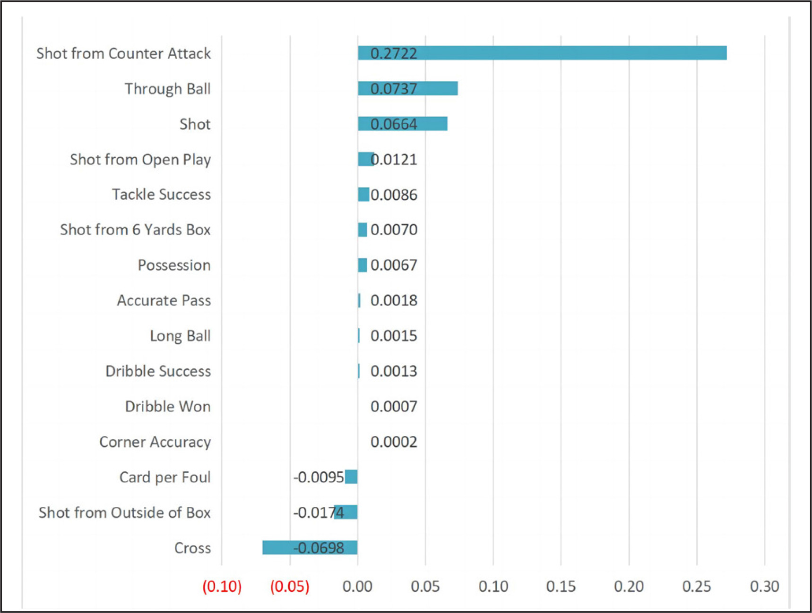Select the 0.0002 data label

[x=393, y=442]
